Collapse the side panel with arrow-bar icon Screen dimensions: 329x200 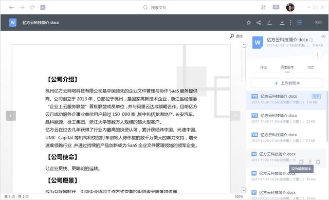(323, 37)
